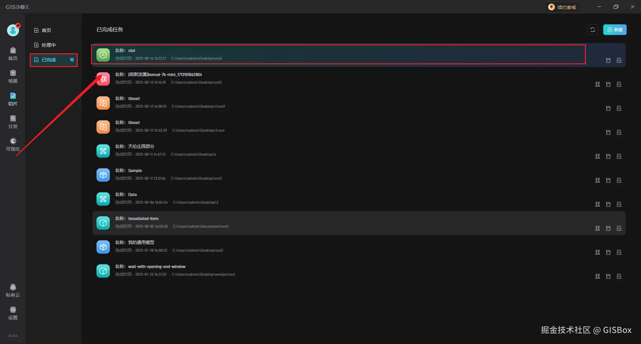Delete the tileset task finished at 16:08:15
The image size is (641, 344).
click(619, 108)
